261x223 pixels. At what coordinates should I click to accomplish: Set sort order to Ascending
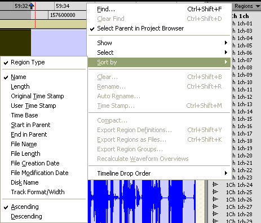tap(44, 207)
